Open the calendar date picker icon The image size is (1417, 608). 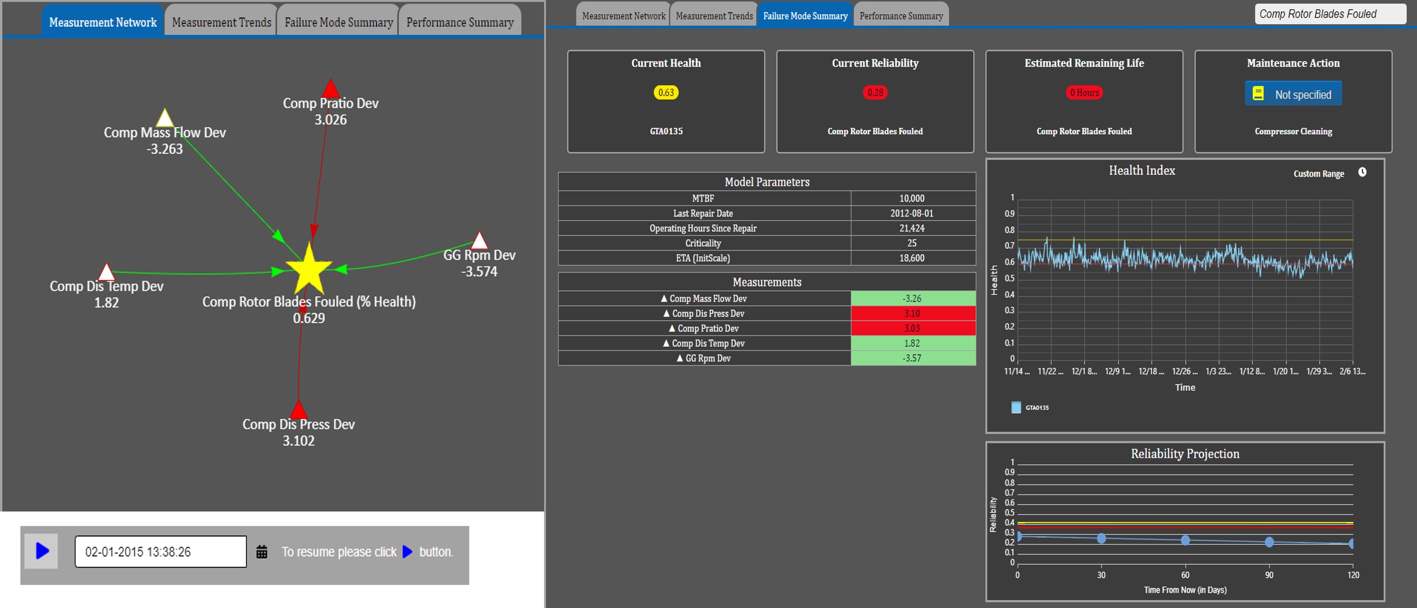(x=262, y=552)
